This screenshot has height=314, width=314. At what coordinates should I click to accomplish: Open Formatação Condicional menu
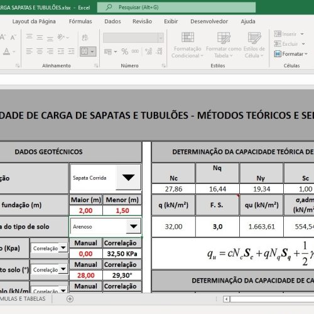[x=187, y=45]
